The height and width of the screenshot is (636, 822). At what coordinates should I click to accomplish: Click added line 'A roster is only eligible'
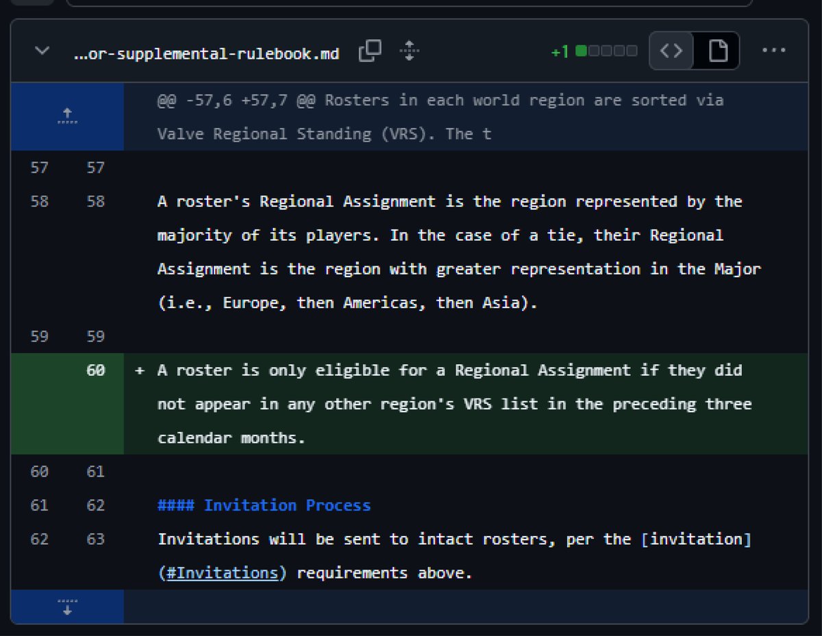pos(449,370)
